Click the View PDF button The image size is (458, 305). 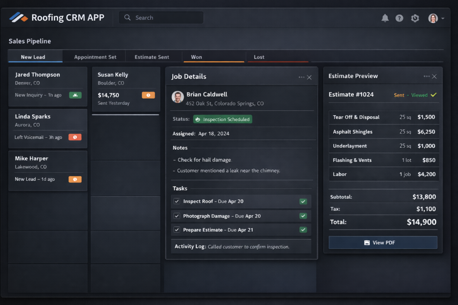pyautogui.click(x=383, y=242)
